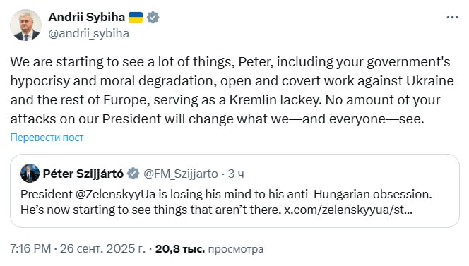Click the Ukrainian flag emoji icon
The image size is (469, 266).
[x=136, y=18]
